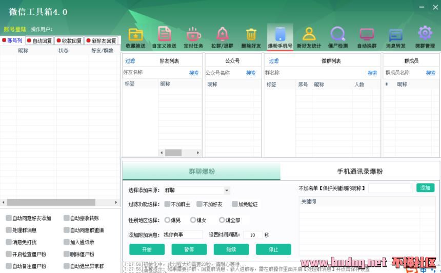Click left arrow of account list scrollbar

4,202
